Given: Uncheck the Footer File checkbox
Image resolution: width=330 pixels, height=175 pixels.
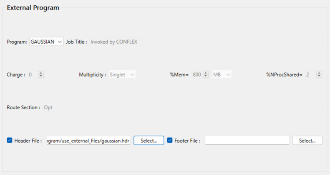Looking at the screenshot, I should click(170, 140).
